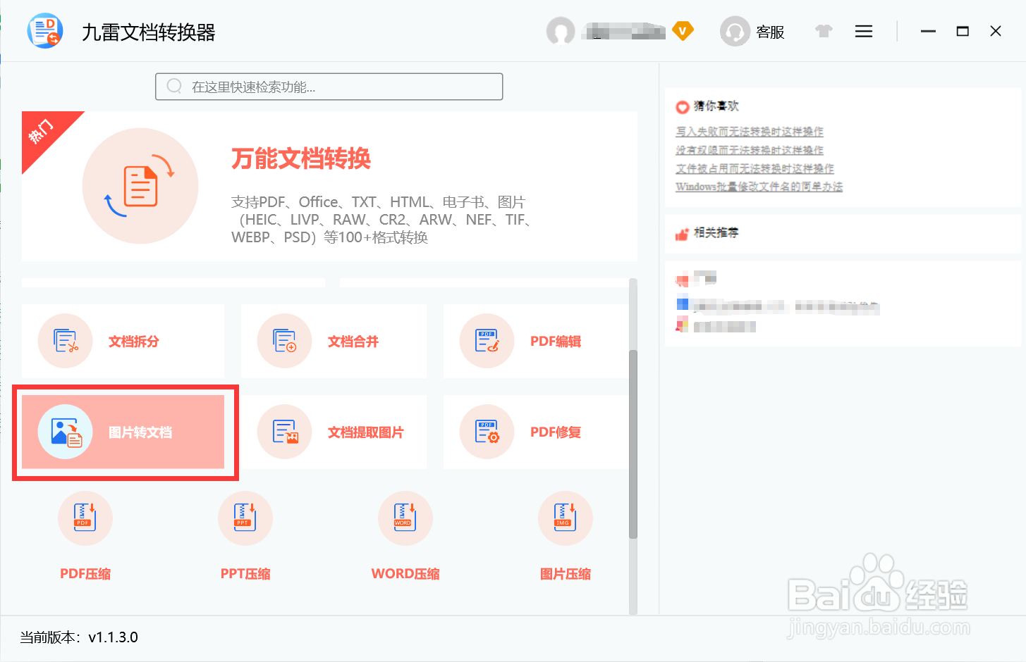The image size is (1026, 662).
Task: Open the 万能文档转换 title
Action: pos(301,158)
